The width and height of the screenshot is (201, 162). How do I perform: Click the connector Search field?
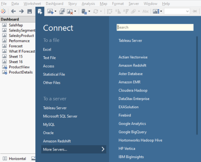click(x=155, y=27)
